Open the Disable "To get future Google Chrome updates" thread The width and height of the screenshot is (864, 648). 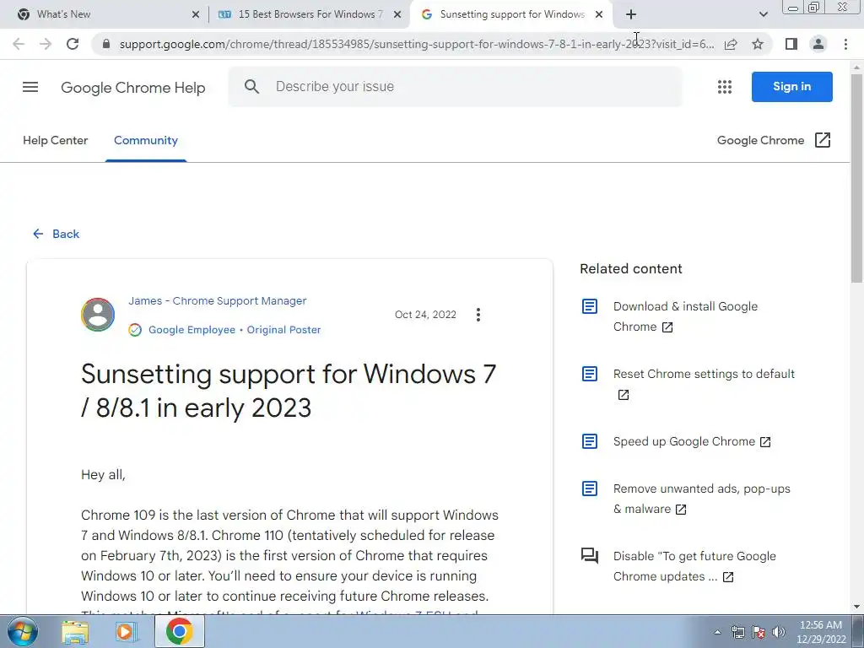click(694, 566)
